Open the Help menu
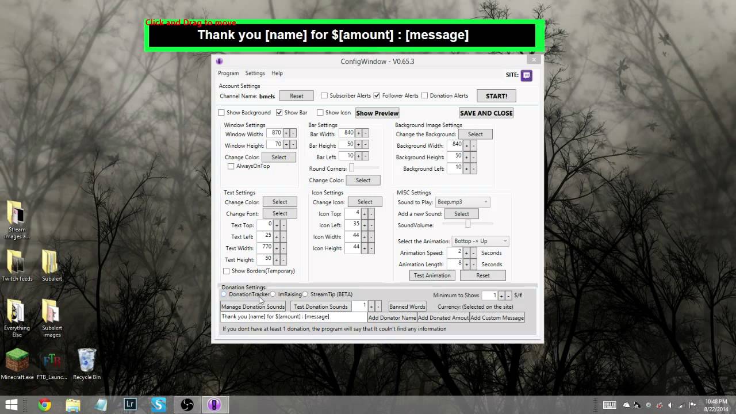This screenshot has height=414, width=736. pos(277,73)
